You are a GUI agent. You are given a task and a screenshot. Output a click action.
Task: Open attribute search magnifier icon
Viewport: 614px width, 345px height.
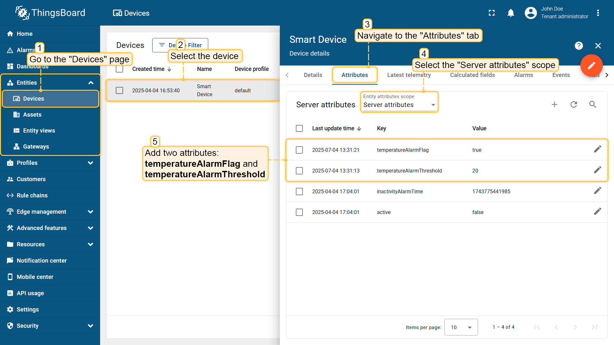(593, 104)
